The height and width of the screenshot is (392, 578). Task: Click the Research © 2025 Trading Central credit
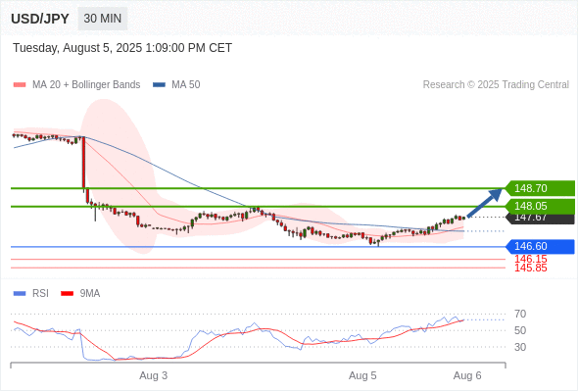496,85
